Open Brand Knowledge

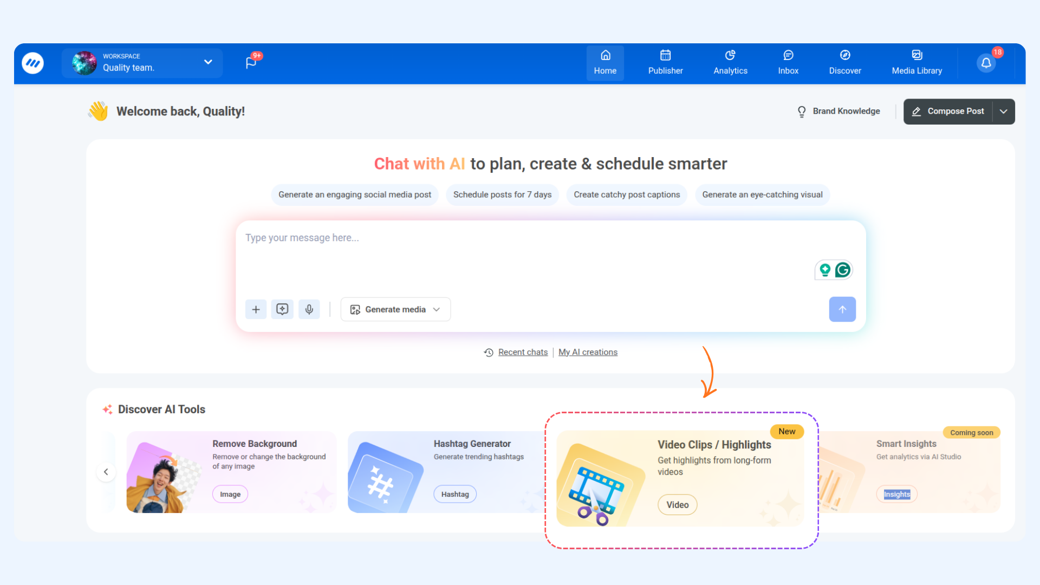[x=838, y=112]
